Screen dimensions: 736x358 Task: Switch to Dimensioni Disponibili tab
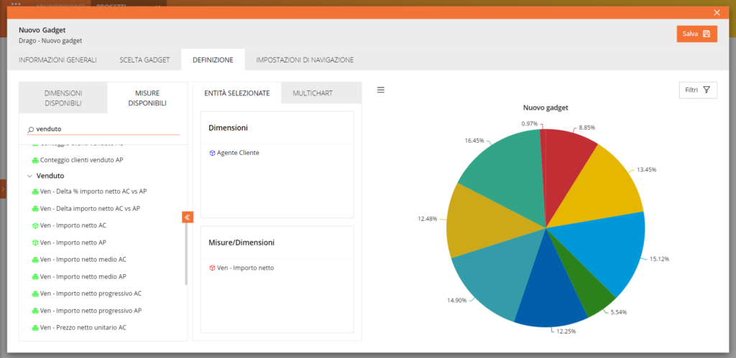(x=63, y=98)
